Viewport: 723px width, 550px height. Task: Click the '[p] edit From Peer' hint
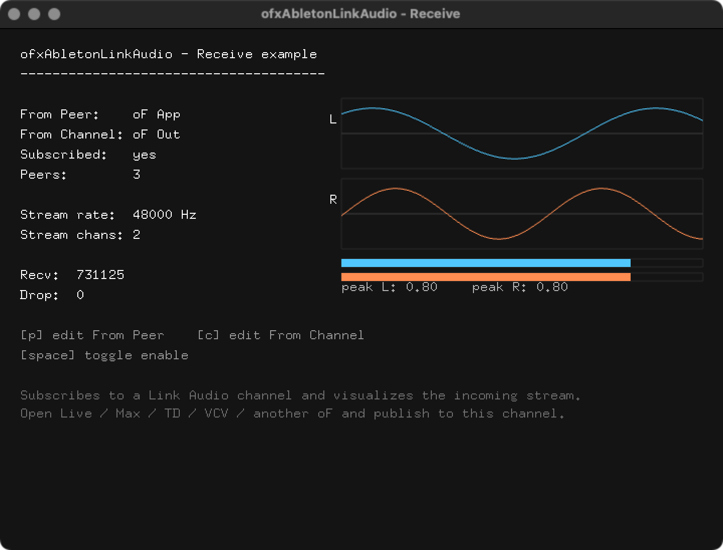92,335
